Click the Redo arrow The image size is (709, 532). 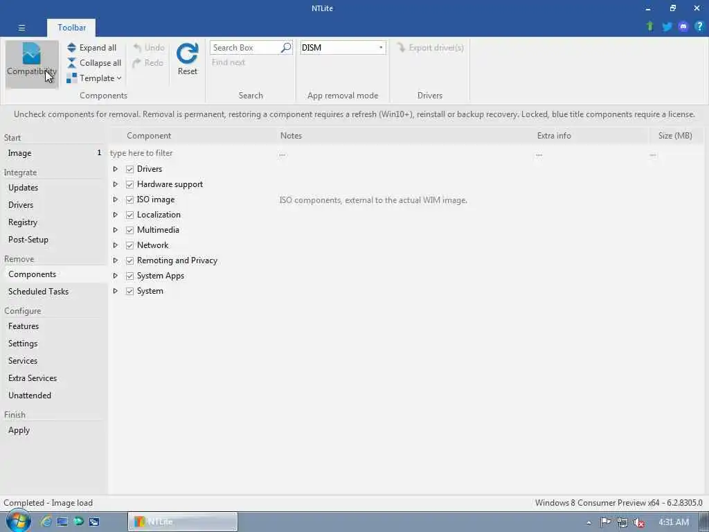137,63
